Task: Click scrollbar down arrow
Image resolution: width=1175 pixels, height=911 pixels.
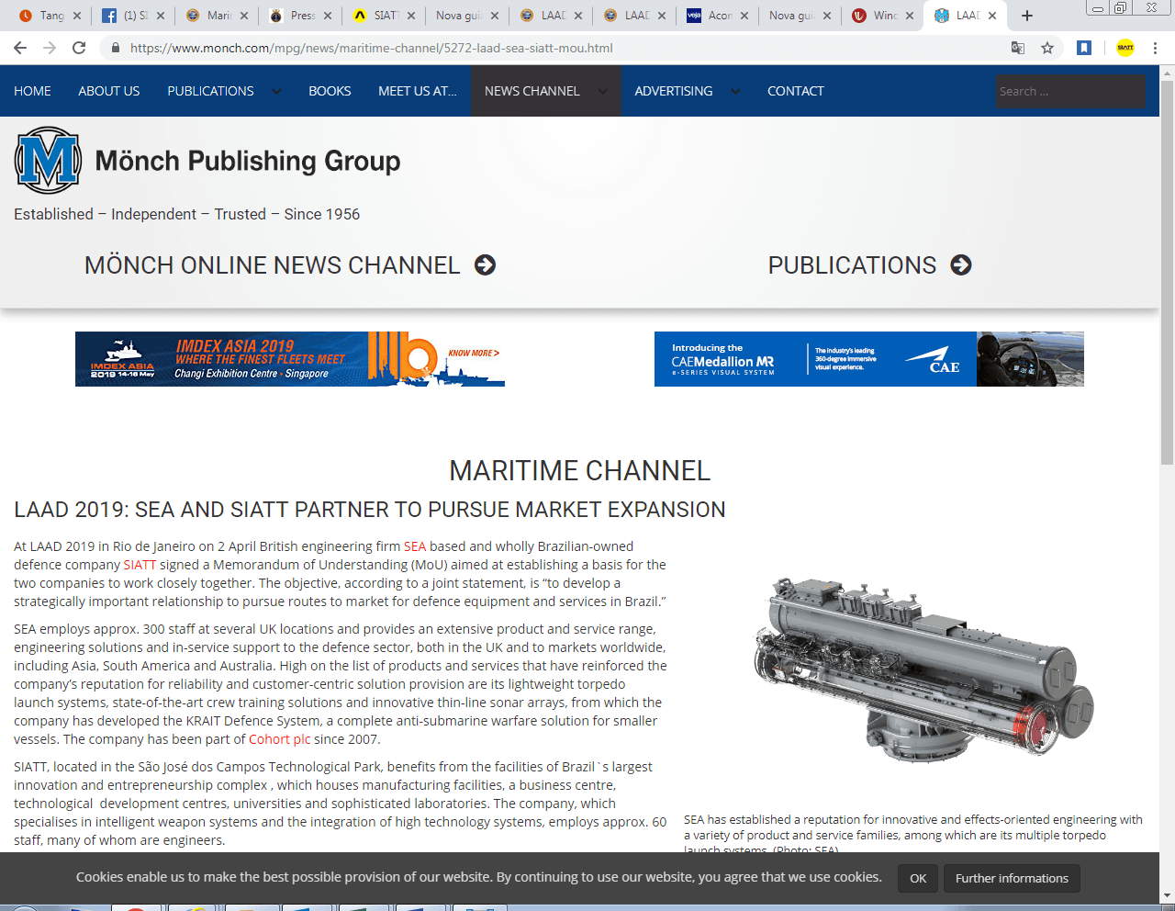Action: (x=1167, y=894)
